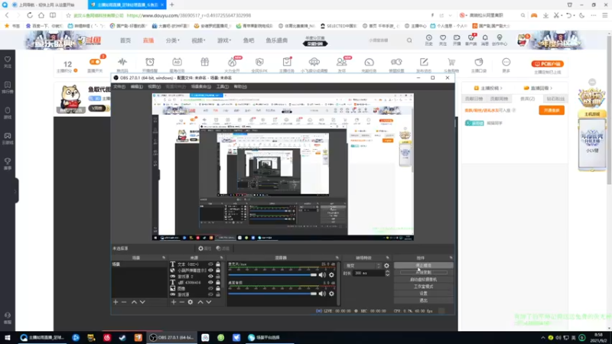Open the 消息 bell icon in Douyu header
612x344 pixels.
(485, 40)
